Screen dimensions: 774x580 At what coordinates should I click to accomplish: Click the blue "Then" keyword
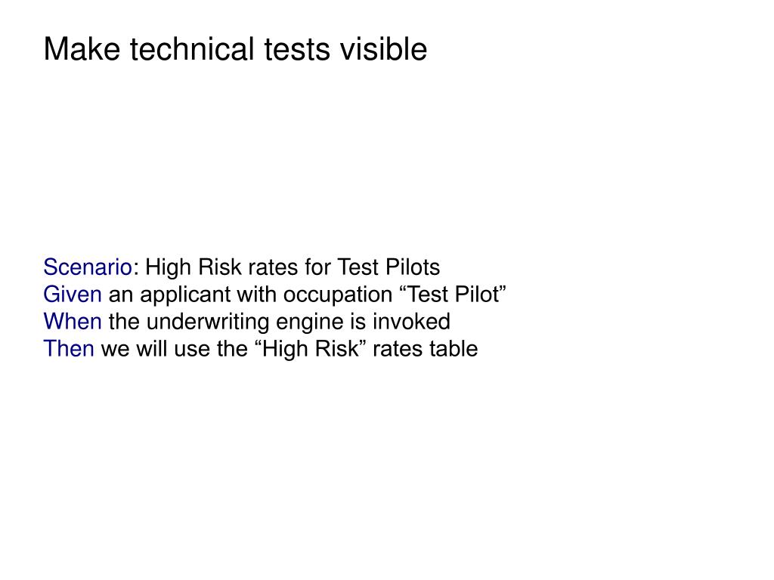69,349
